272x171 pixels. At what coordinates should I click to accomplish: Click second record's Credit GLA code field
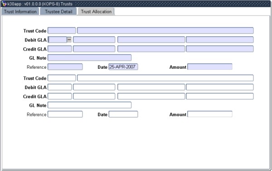60,96
